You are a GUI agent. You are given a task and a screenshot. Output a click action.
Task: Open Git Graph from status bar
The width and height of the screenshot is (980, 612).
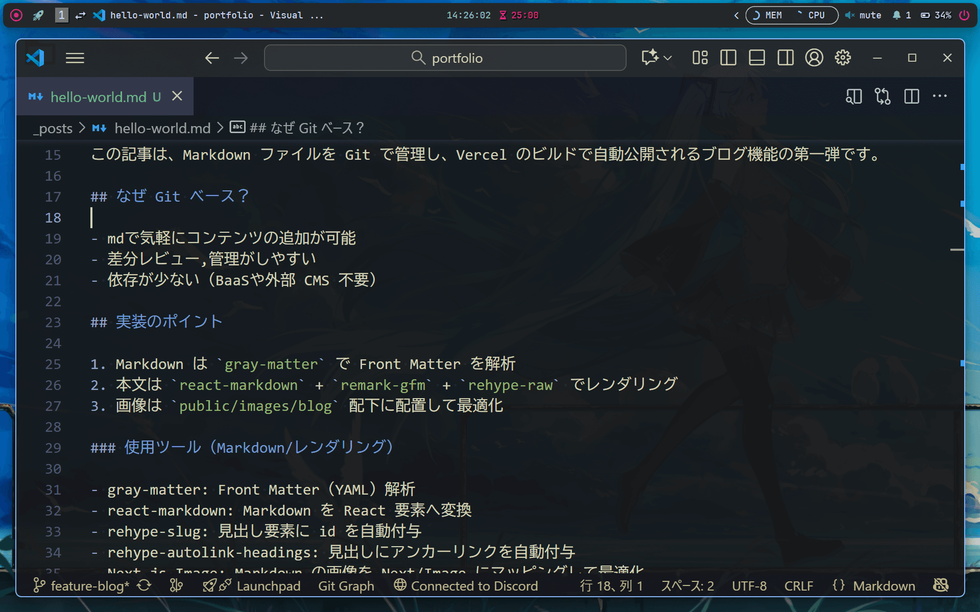(346, 586)
